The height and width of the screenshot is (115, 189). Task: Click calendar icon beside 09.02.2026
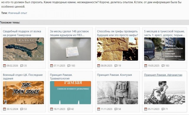[4, 66]
